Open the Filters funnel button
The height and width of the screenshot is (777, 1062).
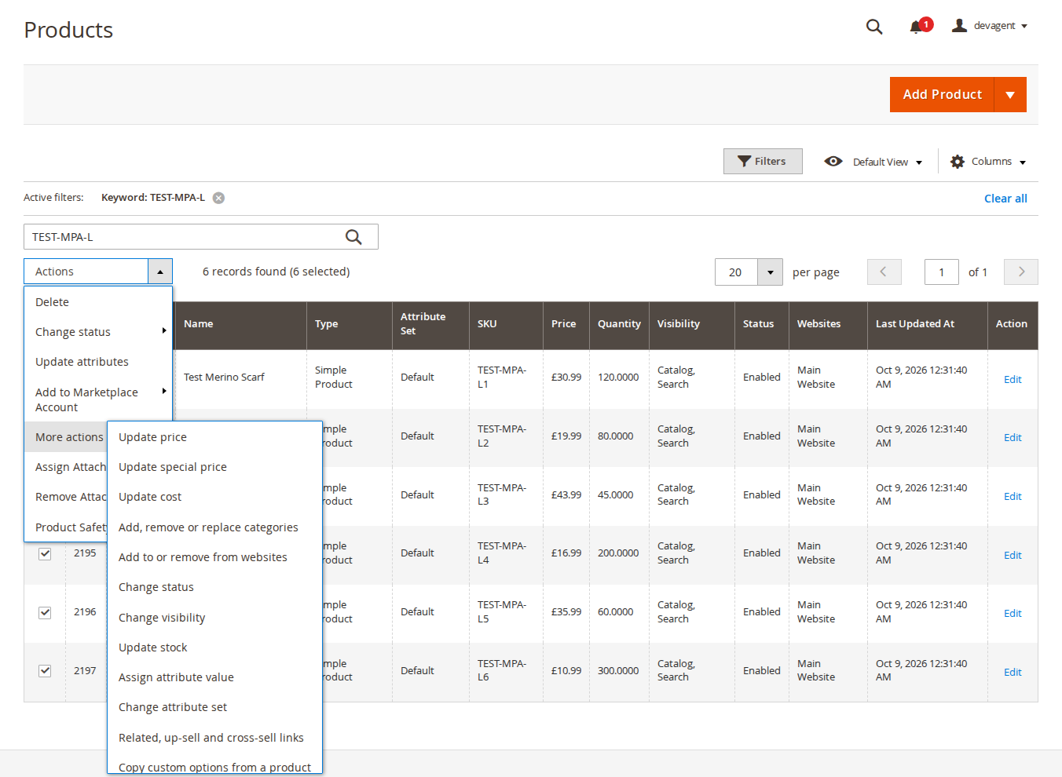pyautogui.click(x=763, y=161)
